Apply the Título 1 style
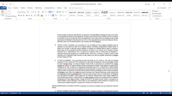 pos(88,14)
